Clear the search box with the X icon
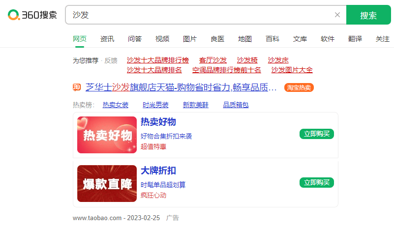394x228 pixels. point(337,15)
